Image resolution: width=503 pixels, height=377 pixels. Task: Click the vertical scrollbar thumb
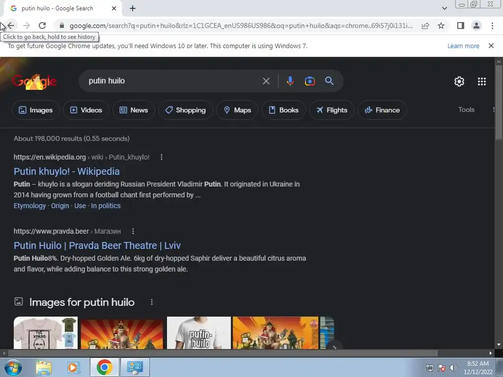(x=499, y=102)
